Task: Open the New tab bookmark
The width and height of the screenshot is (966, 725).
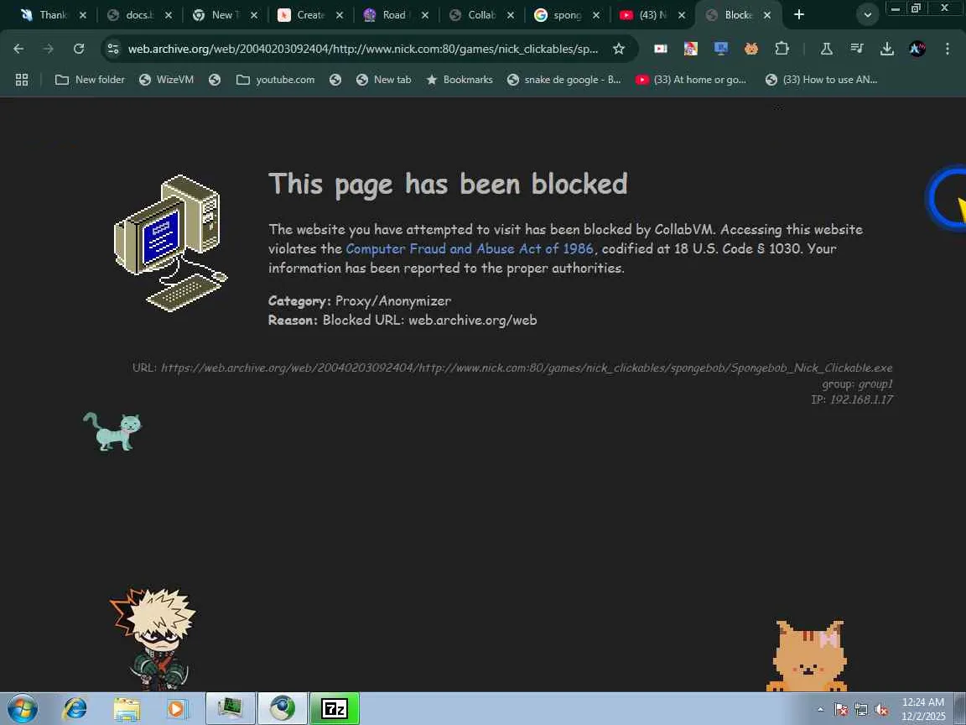Action: 383,80
